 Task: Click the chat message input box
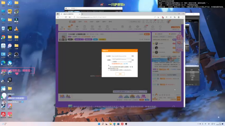167,99
